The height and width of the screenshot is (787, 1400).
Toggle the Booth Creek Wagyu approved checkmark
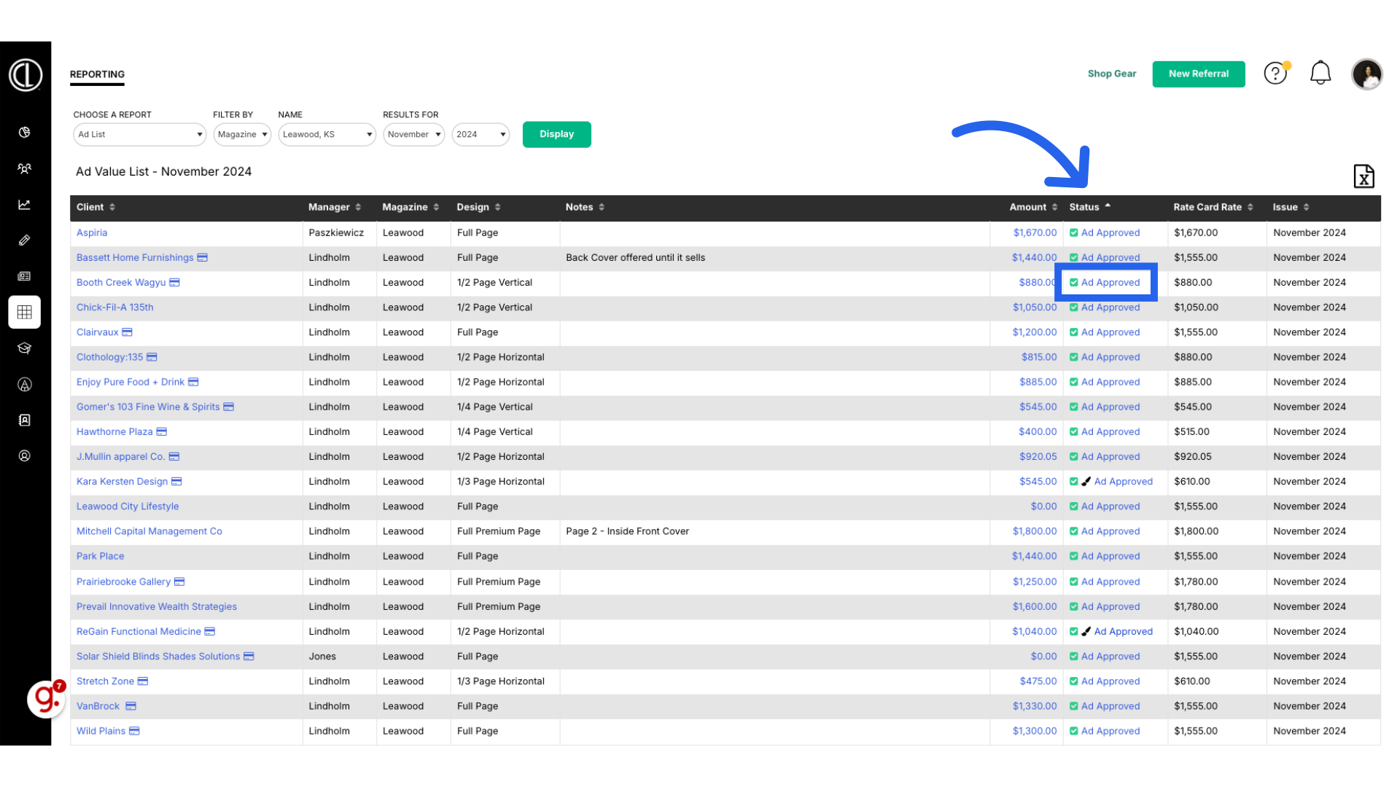coord(1074,283)
